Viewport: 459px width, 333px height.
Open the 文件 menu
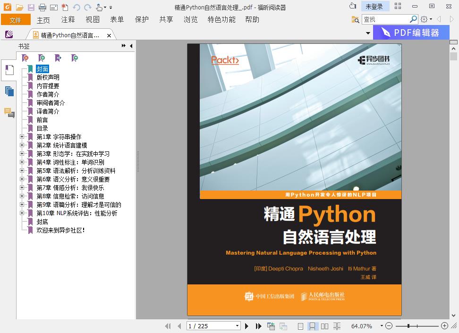click(16, 20)
